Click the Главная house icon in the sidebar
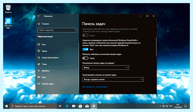The width and height of the screenshot is (193, 112). [39, 24]
